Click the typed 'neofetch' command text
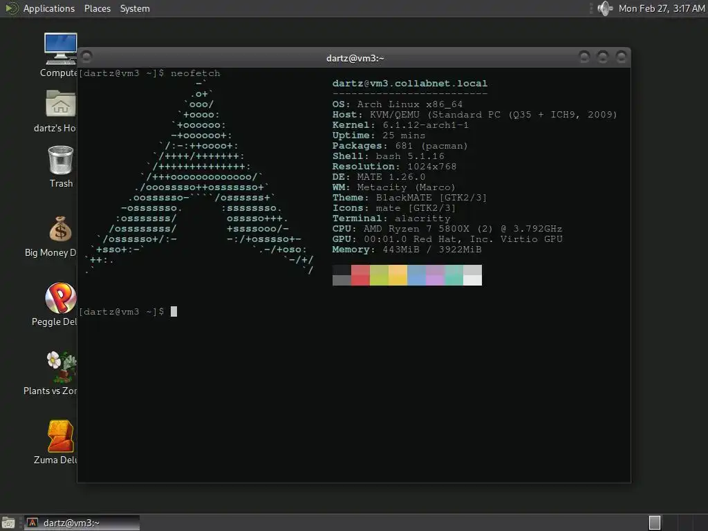The image size is (708, 531). [x=196, y=73]
